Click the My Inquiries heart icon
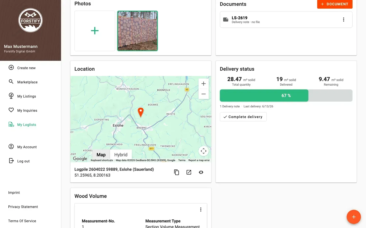 (11, 110)
